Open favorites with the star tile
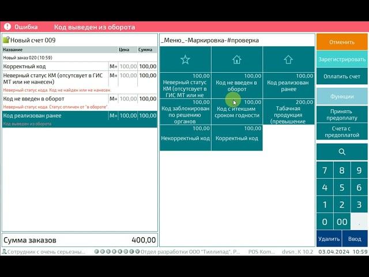Image resolution: width=369 pixels, height=277 pixels. tap(186, 59)
